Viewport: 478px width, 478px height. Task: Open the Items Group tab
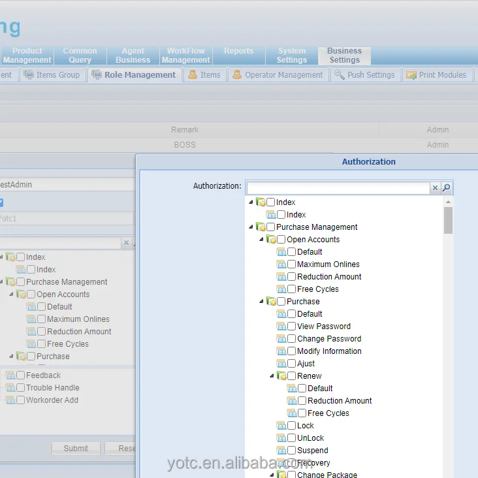52,75
